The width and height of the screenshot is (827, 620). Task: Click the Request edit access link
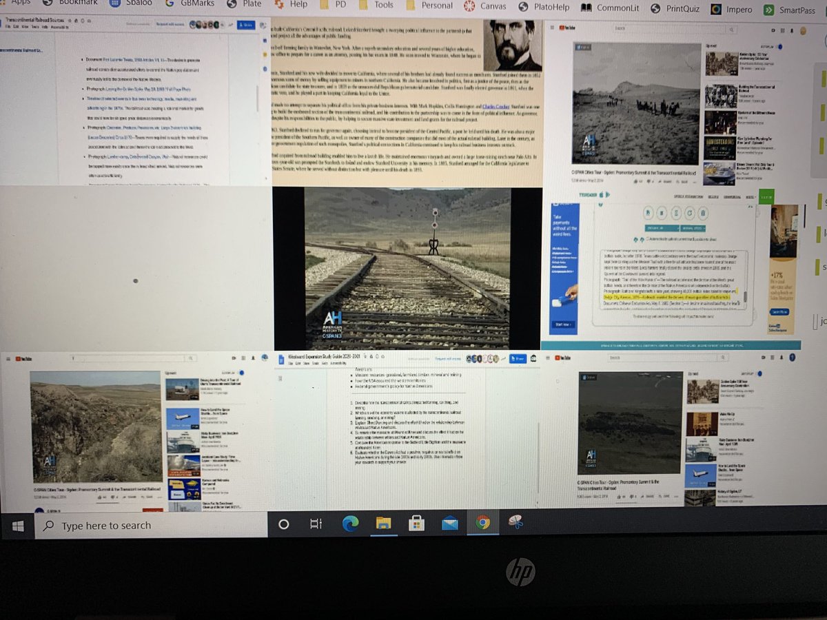click(x=449, y=359)
